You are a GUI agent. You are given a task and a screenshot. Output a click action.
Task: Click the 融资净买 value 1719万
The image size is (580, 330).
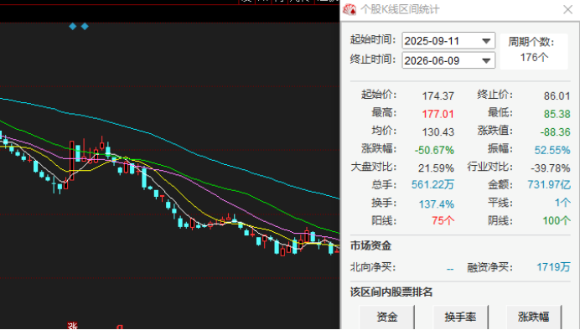click(x=553, y=267)
